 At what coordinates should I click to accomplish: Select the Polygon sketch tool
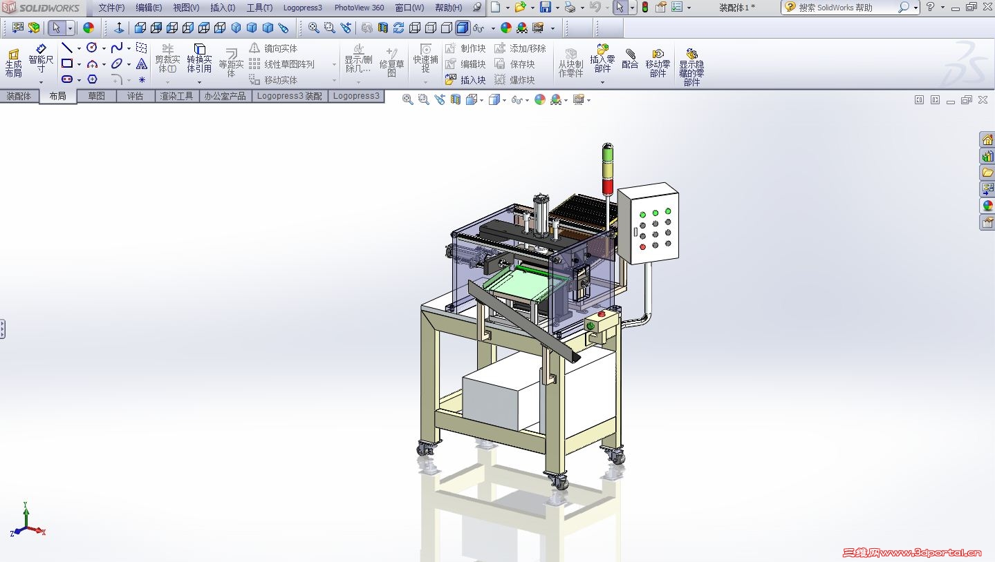92,79
